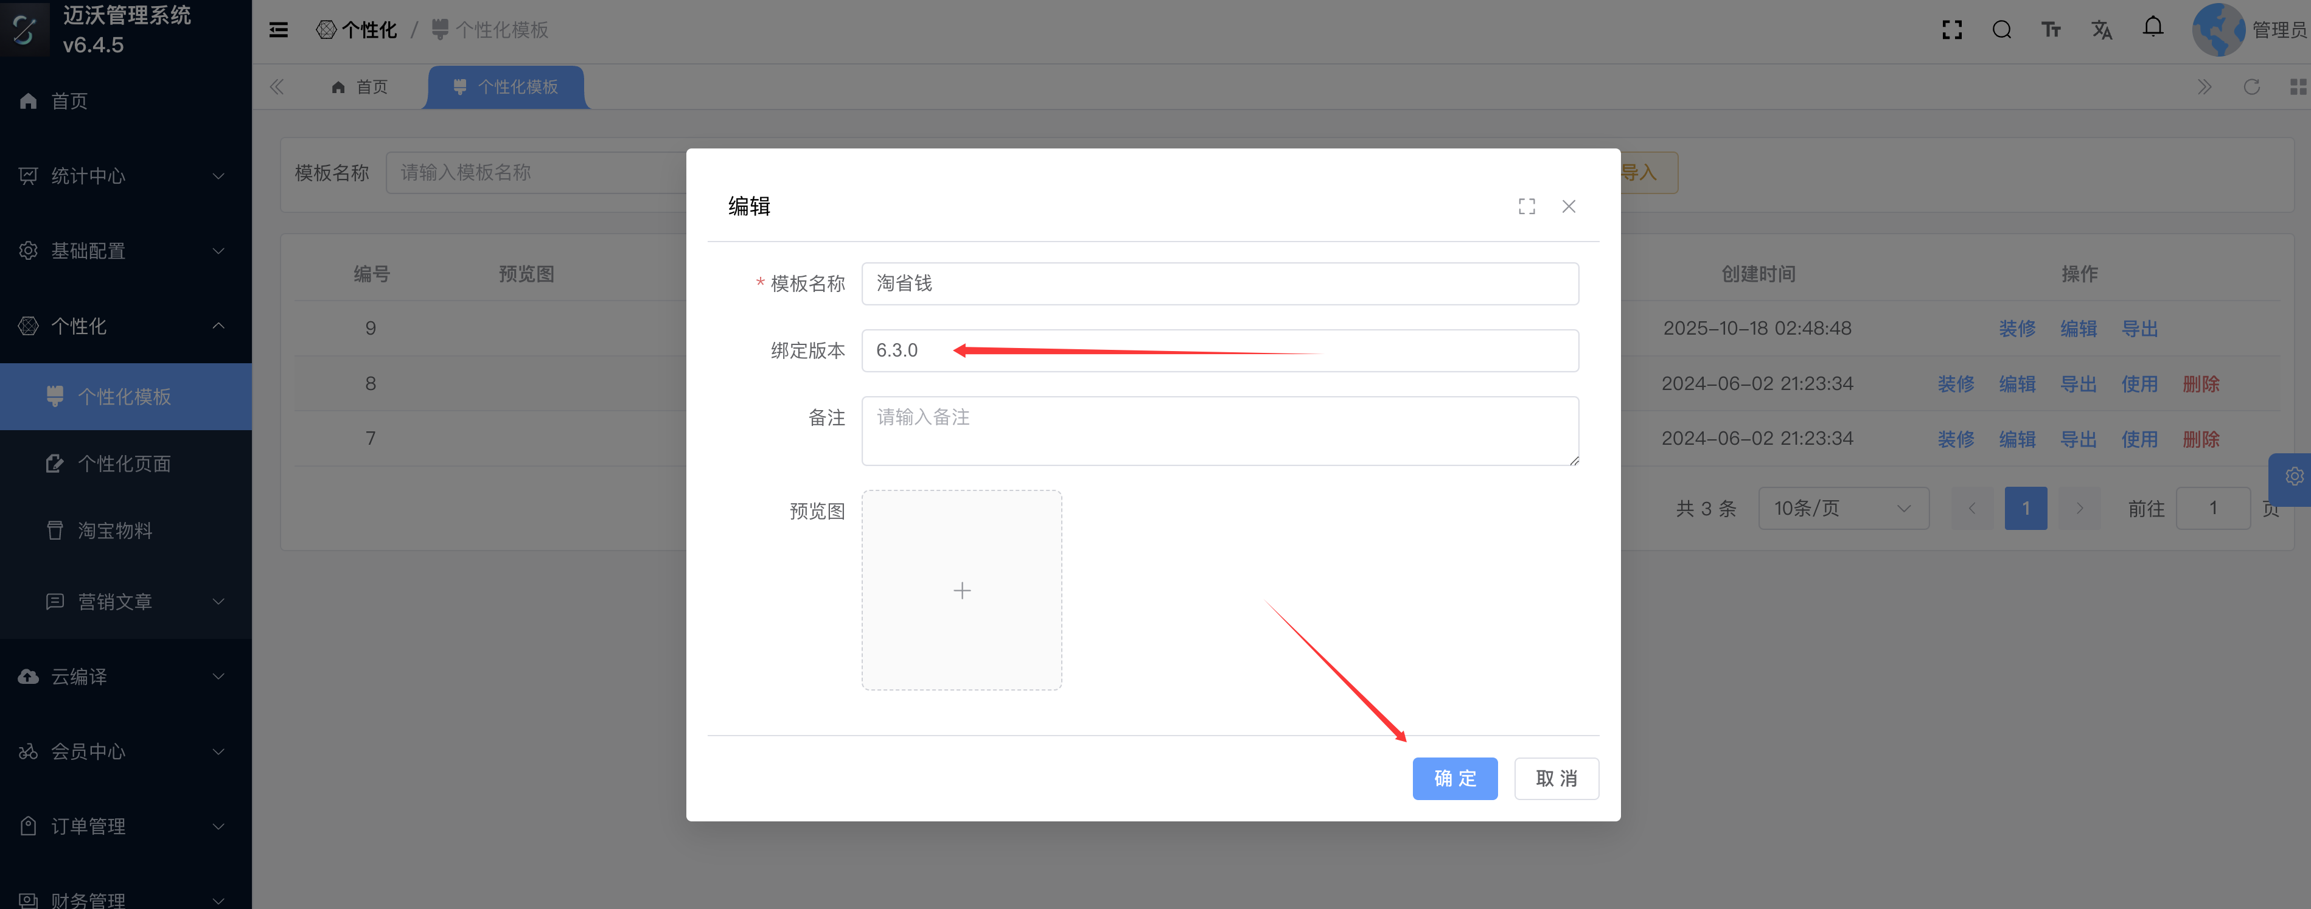This screenshot has height=909, width=2311.
Task: Click the refresh tab icon
Action: [2251, 87]
